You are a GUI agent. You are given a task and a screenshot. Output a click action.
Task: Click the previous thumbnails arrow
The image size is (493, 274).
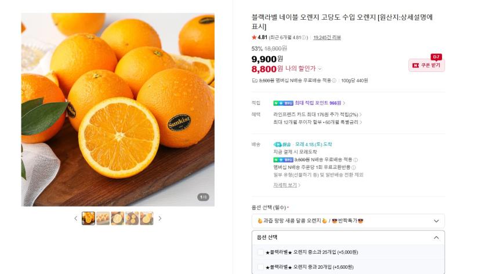(75, 218)
